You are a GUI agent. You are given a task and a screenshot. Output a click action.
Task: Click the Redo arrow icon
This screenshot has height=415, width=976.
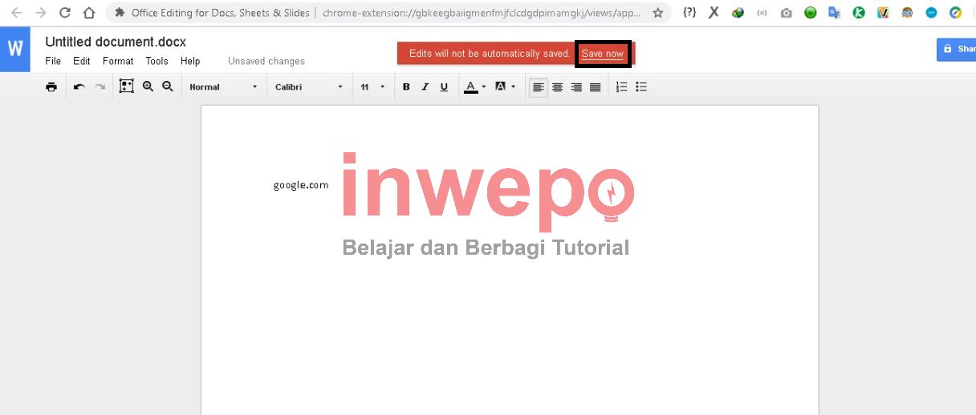[100, 87]
